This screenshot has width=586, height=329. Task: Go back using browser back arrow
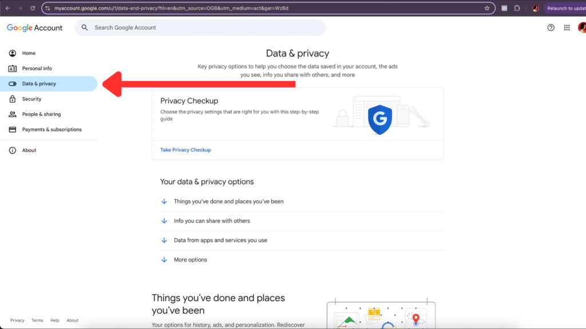click(7, 8)
